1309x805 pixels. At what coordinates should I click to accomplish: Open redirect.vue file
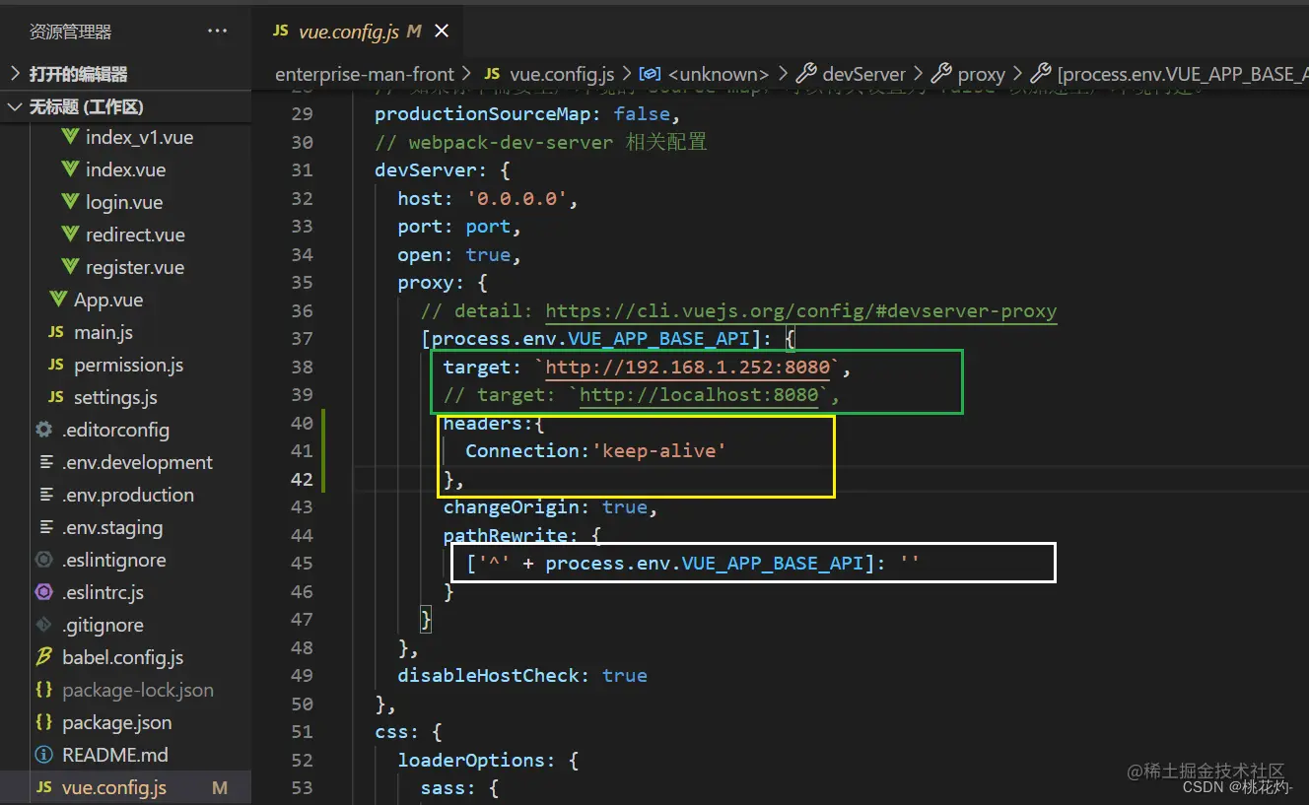[x=135, y=235]
